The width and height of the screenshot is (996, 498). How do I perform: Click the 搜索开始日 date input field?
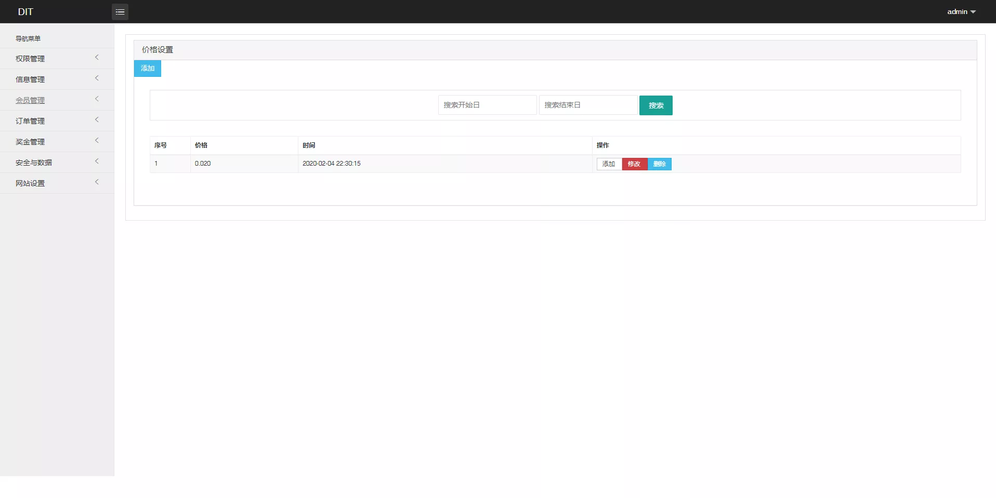point(487,104)
